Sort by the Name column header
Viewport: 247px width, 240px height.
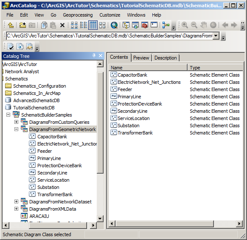[148, 68]
